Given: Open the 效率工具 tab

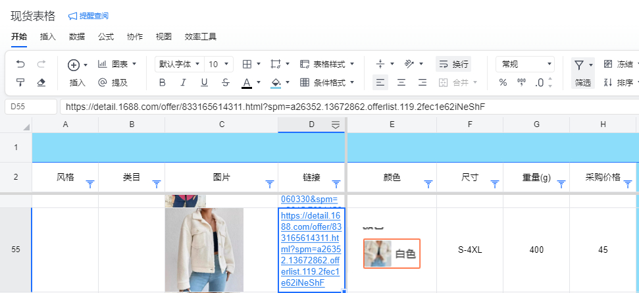Looking at the screenshot, I should [x=200, y=36].
